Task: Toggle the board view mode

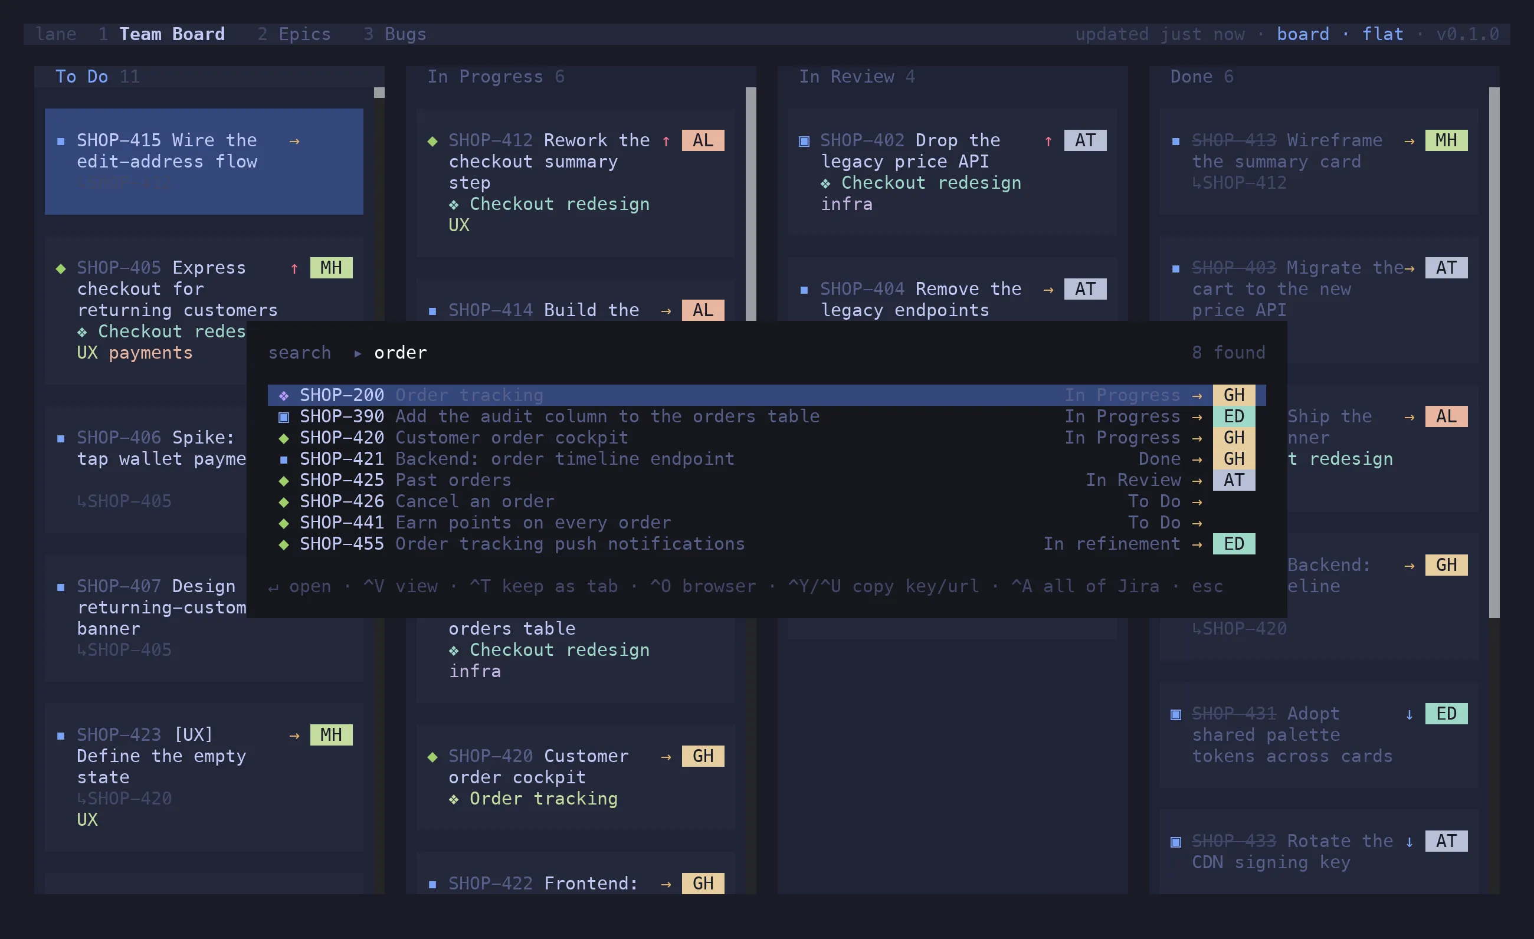Action: [x=1302, y=34]
